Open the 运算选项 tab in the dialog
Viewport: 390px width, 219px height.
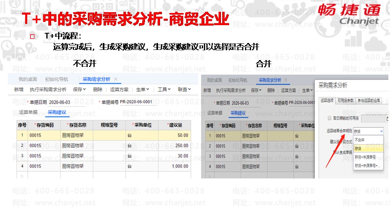pos(327,101)
